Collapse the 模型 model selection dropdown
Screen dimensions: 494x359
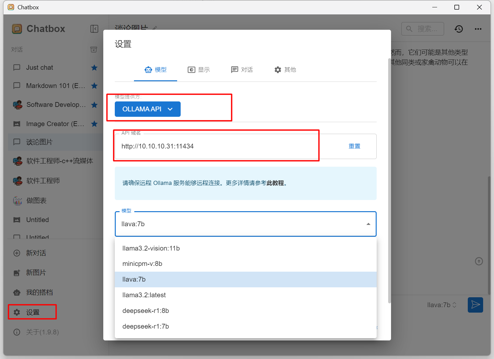(368, 224)
